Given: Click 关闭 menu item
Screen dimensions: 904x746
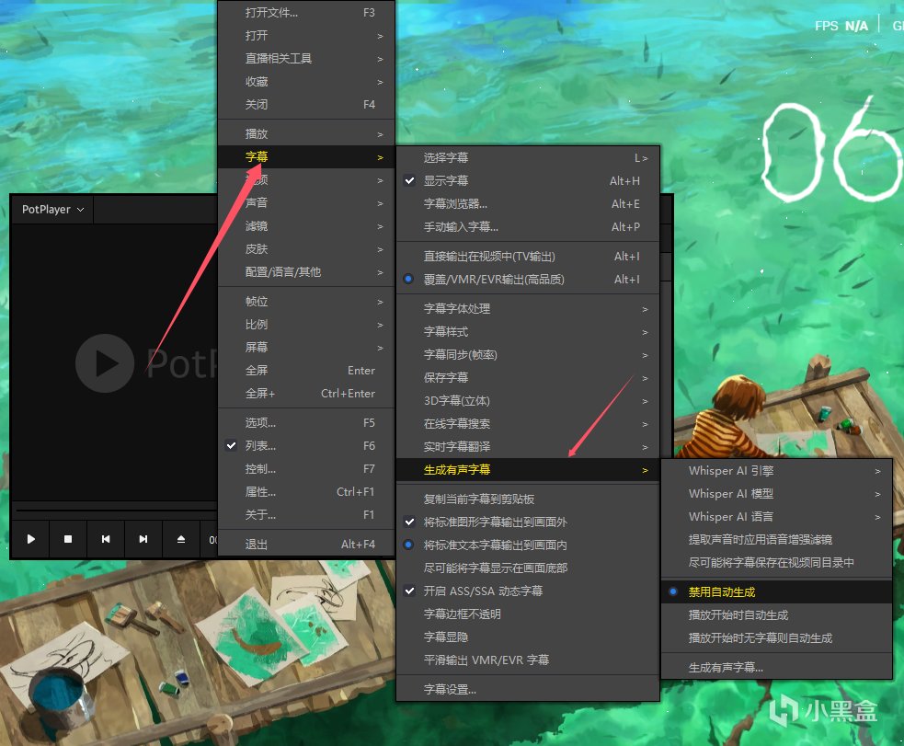Looking at the screenshot, I should coord(306,105).
